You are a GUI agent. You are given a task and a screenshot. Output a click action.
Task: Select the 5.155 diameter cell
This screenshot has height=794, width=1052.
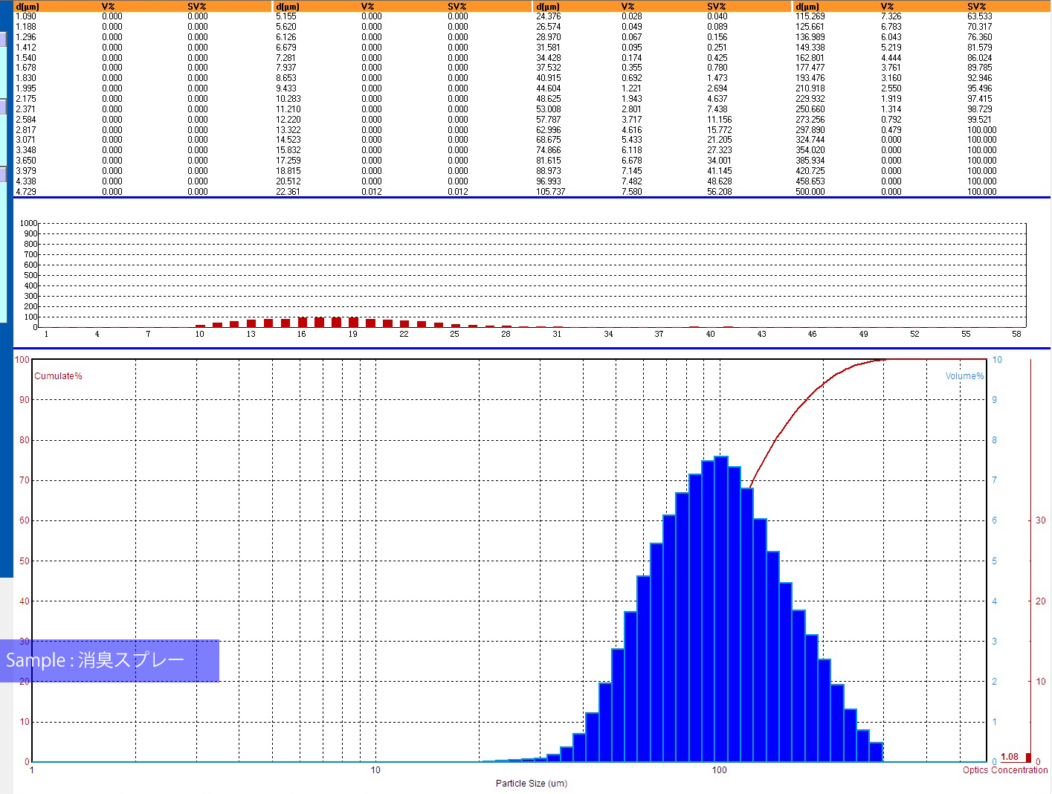tap(286, 16)
